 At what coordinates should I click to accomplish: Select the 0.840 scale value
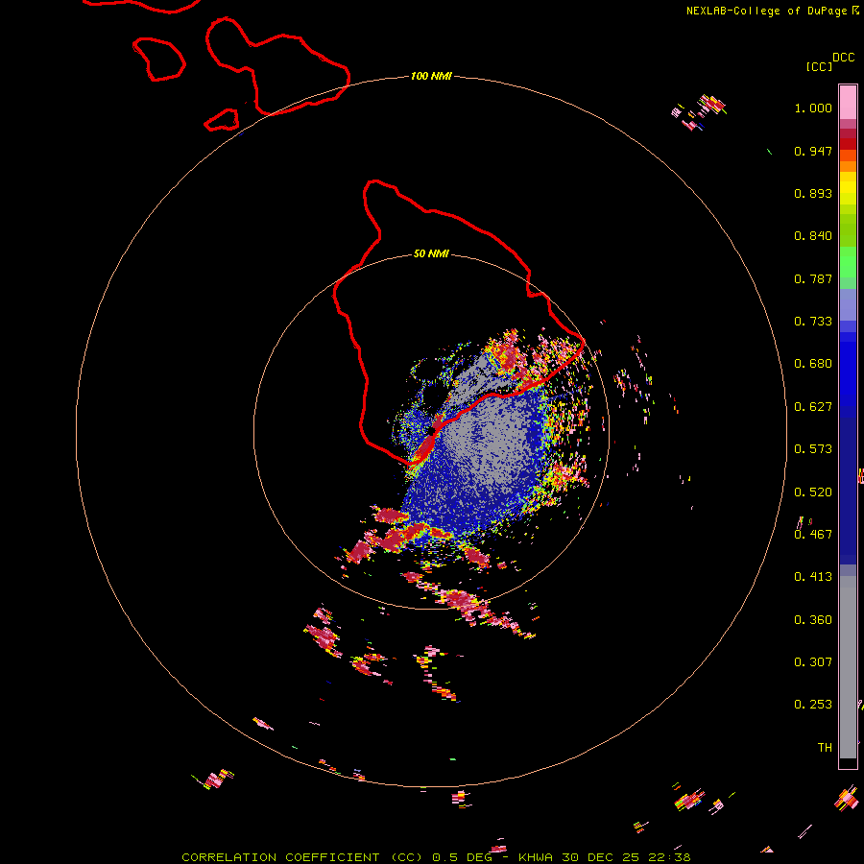click(x=813, y=236)
